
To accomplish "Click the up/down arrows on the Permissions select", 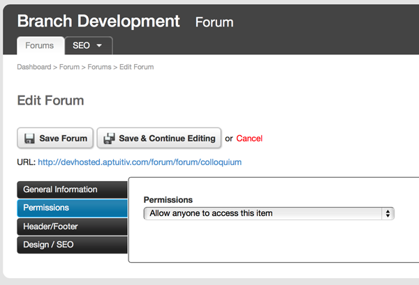I will [x=388, y=213].
